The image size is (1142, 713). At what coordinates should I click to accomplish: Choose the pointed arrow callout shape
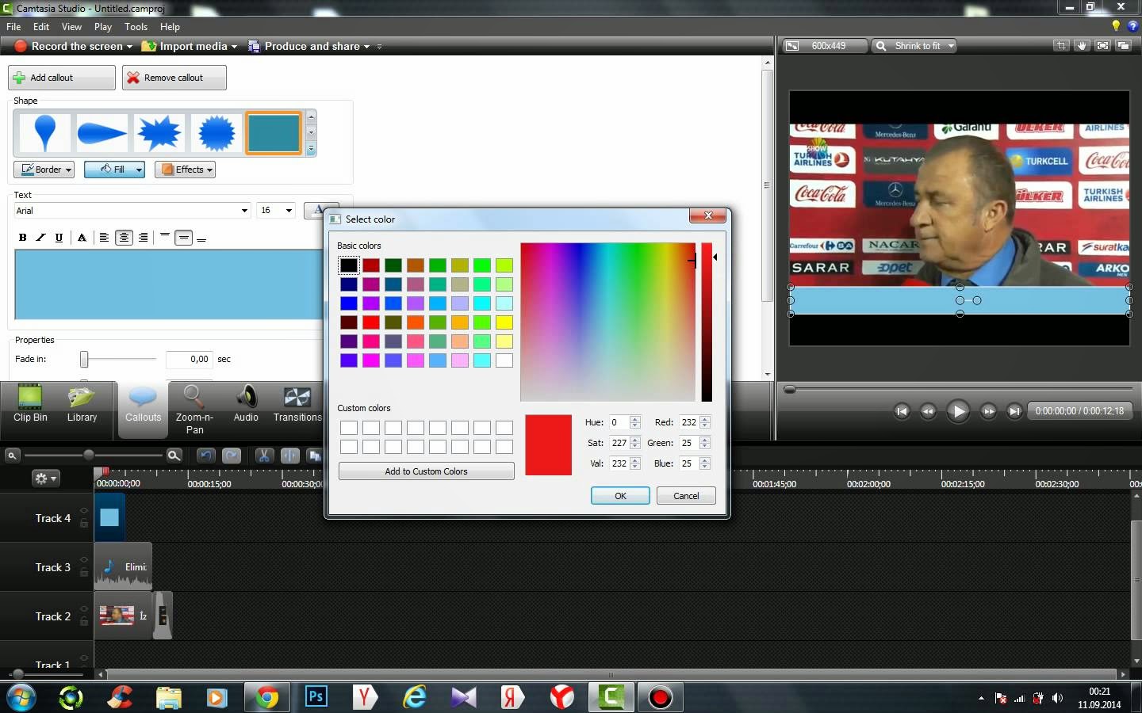[x=102, y=132]
